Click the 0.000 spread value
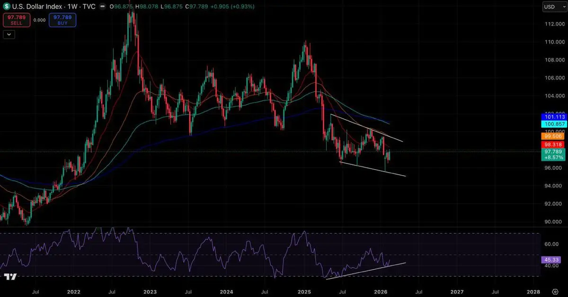The width and height of the screenshot is (568, 297). pos(40,20)
